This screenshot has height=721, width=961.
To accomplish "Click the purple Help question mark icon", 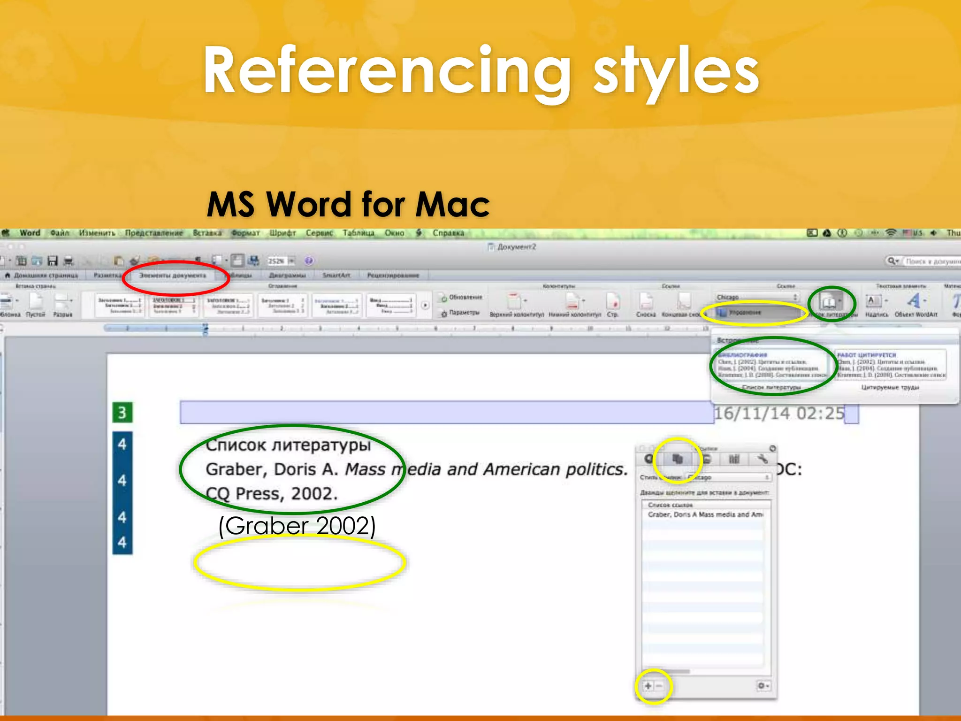I will [309, 261].
